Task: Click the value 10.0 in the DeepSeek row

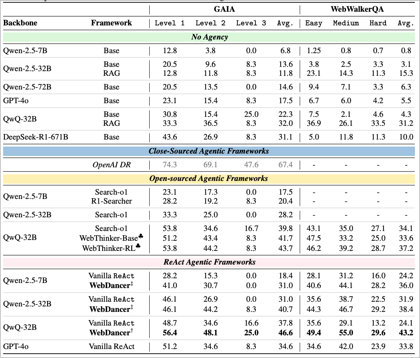Action: pos(406,137)
